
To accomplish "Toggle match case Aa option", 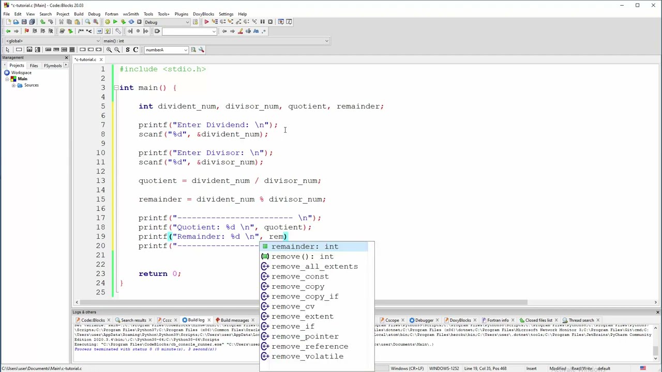I will pyautogui.click(x=256, y=31).
